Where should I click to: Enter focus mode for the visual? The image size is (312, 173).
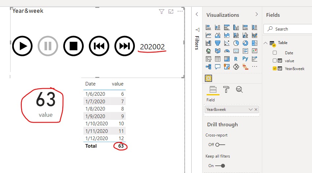[171, 12]
